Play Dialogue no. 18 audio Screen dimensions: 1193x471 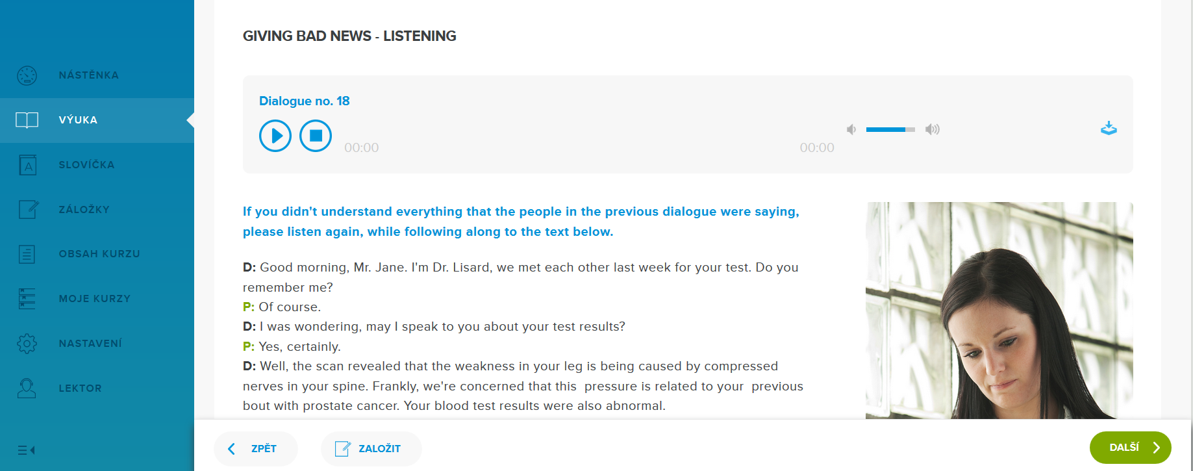pos(275,136)
